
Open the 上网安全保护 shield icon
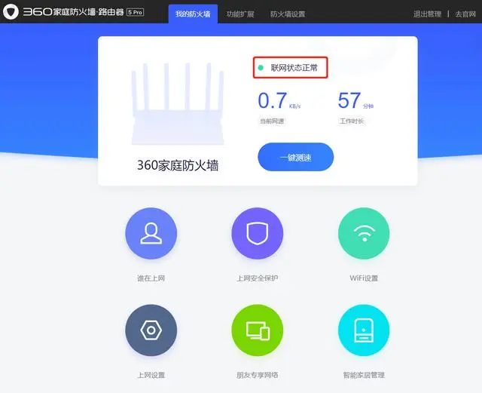point(258,234)
